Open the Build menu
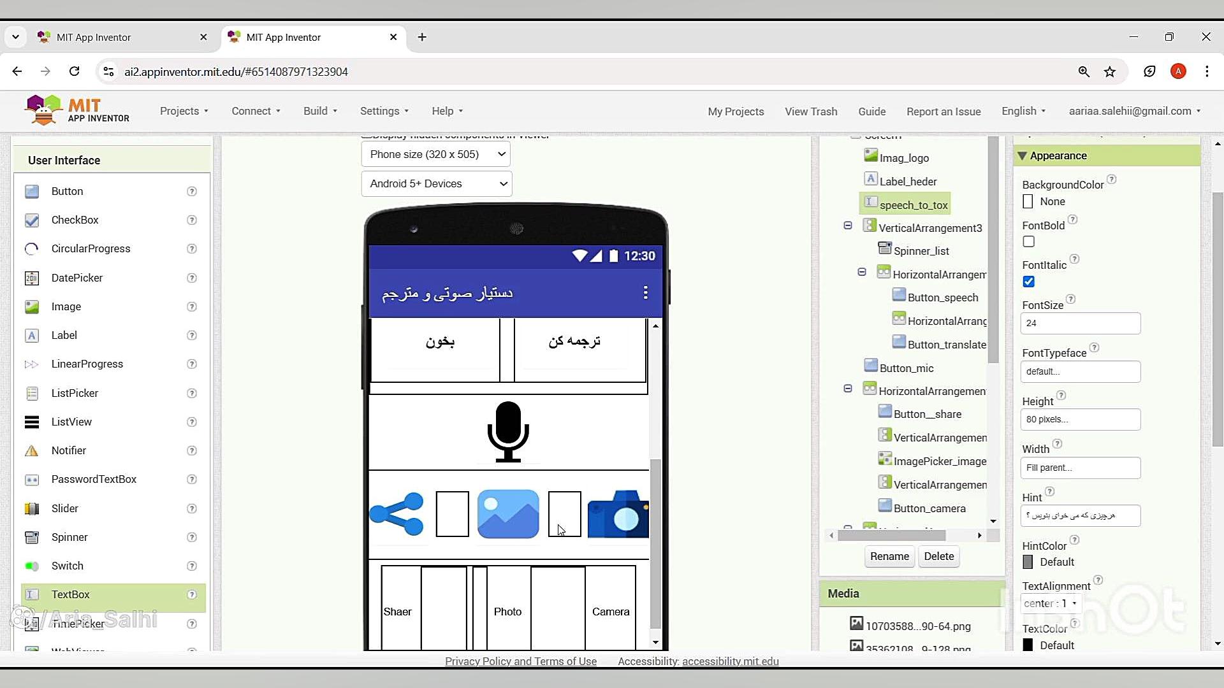 click(x=320, y=111)
